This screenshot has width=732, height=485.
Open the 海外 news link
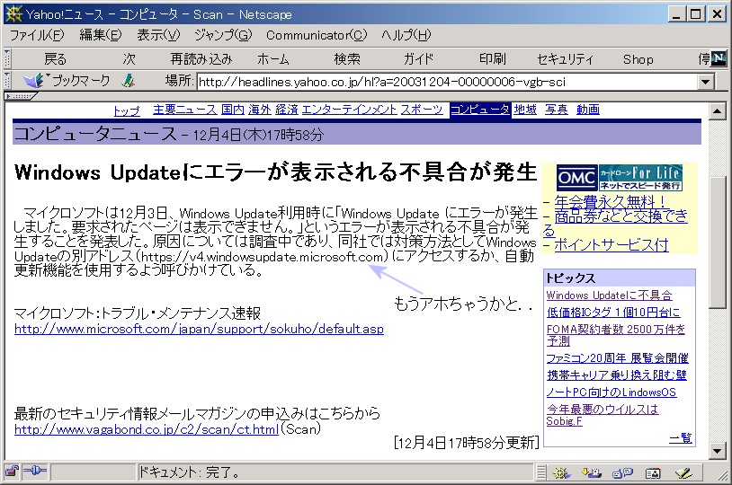260,110
